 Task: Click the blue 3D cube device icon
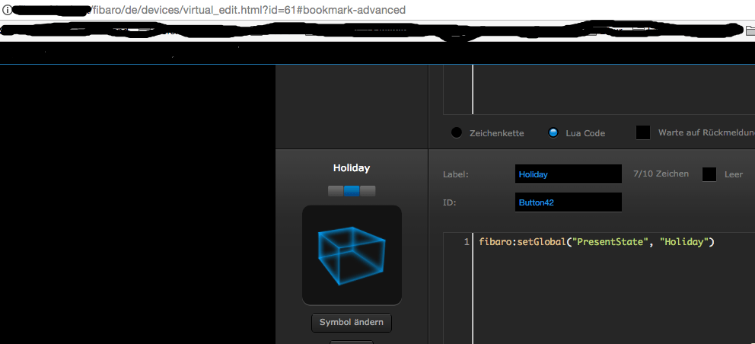coord(352,255)
